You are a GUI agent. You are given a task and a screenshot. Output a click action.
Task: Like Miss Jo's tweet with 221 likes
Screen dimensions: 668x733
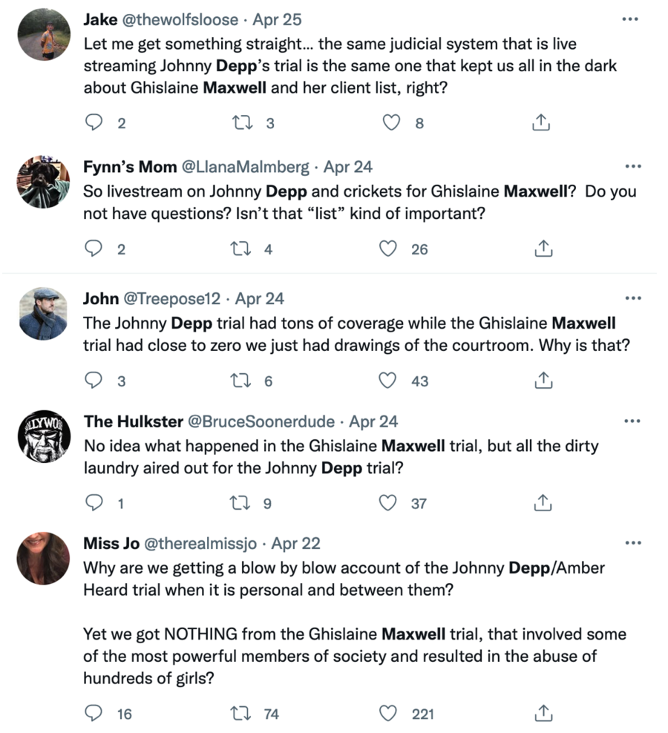click(x=388, y=714)
